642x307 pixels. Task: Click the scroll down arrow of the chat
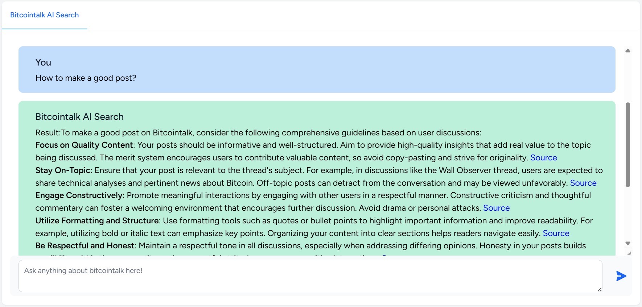[x=628, y=243]
